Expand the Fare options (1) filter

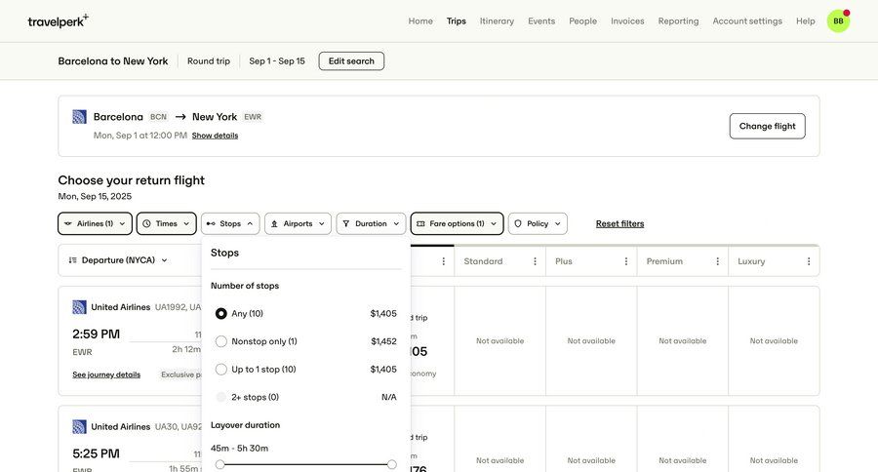point(457,223)
